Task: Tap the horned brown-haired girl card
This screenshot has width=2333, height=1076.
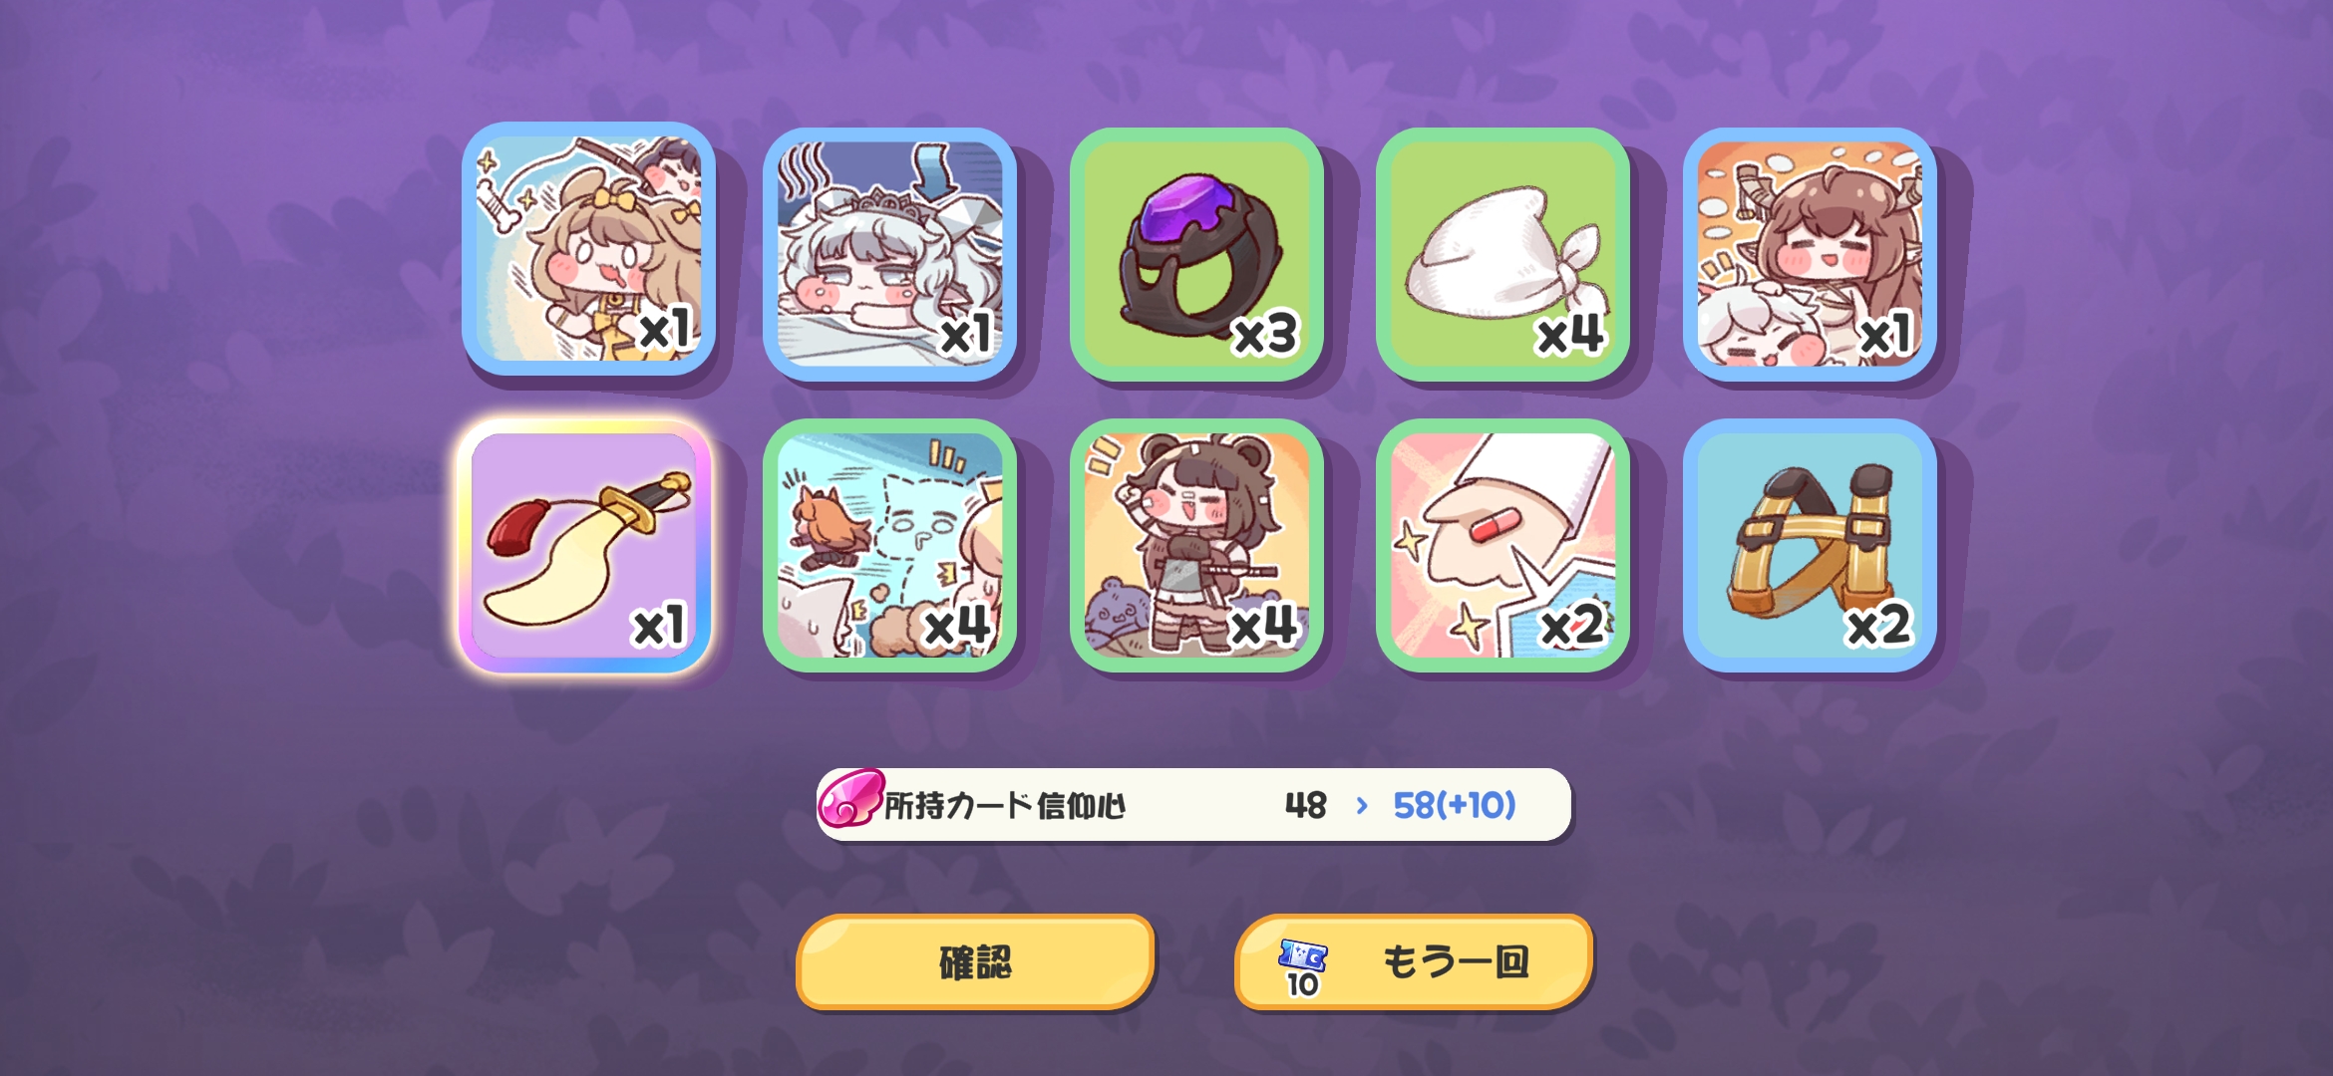Action: (1810, 254)
